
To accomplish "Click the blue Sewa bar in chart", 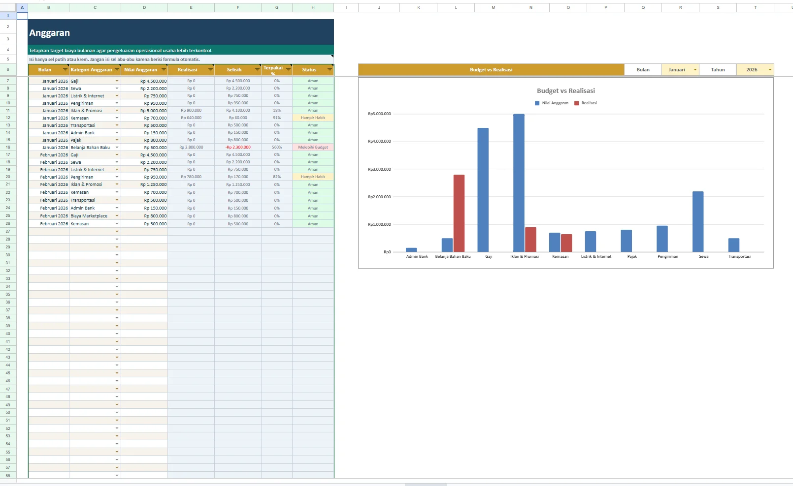I will (698, 222).
